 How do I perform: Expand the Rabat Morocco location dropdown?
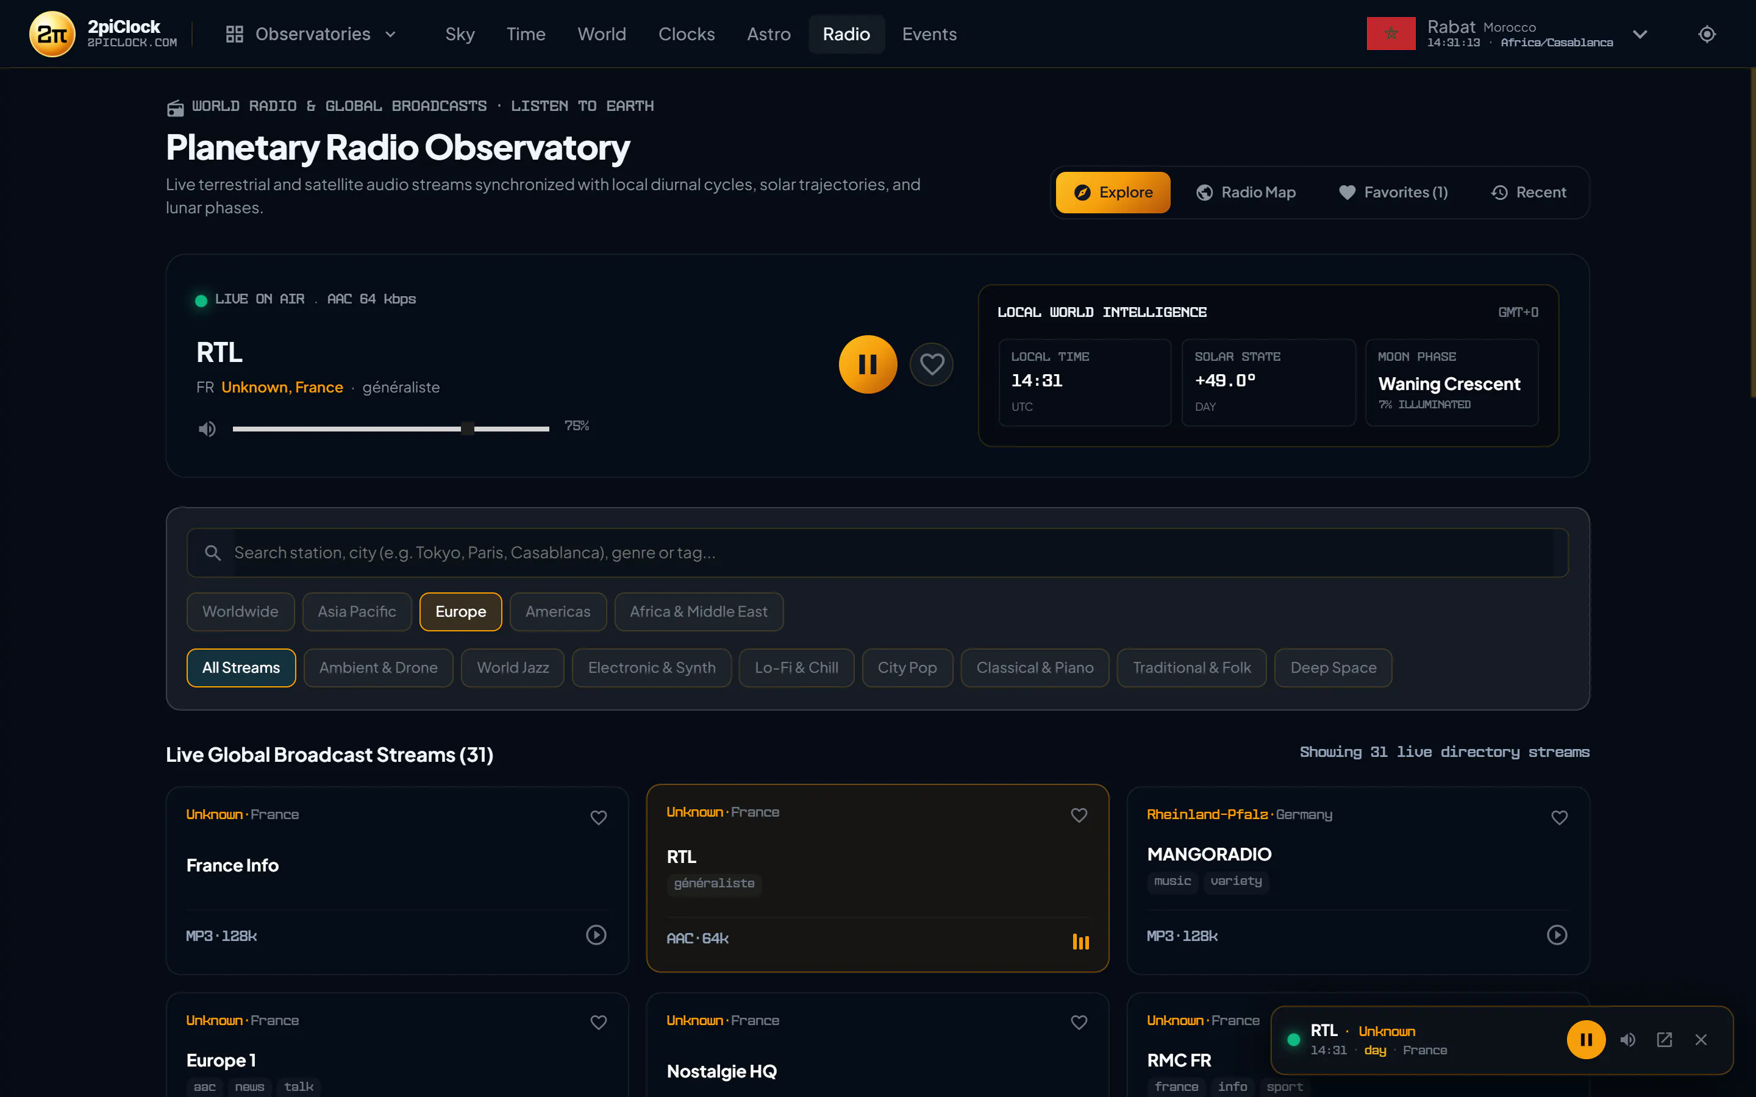(1640, 34)
